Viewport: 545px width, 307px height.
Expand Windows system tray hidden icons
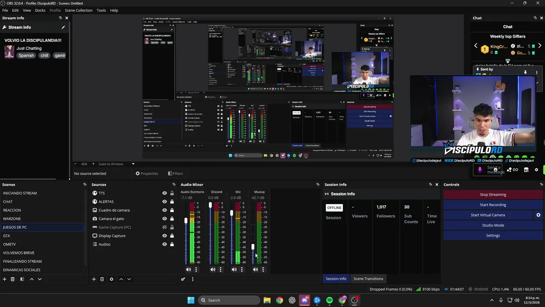[x=492, y=300]
